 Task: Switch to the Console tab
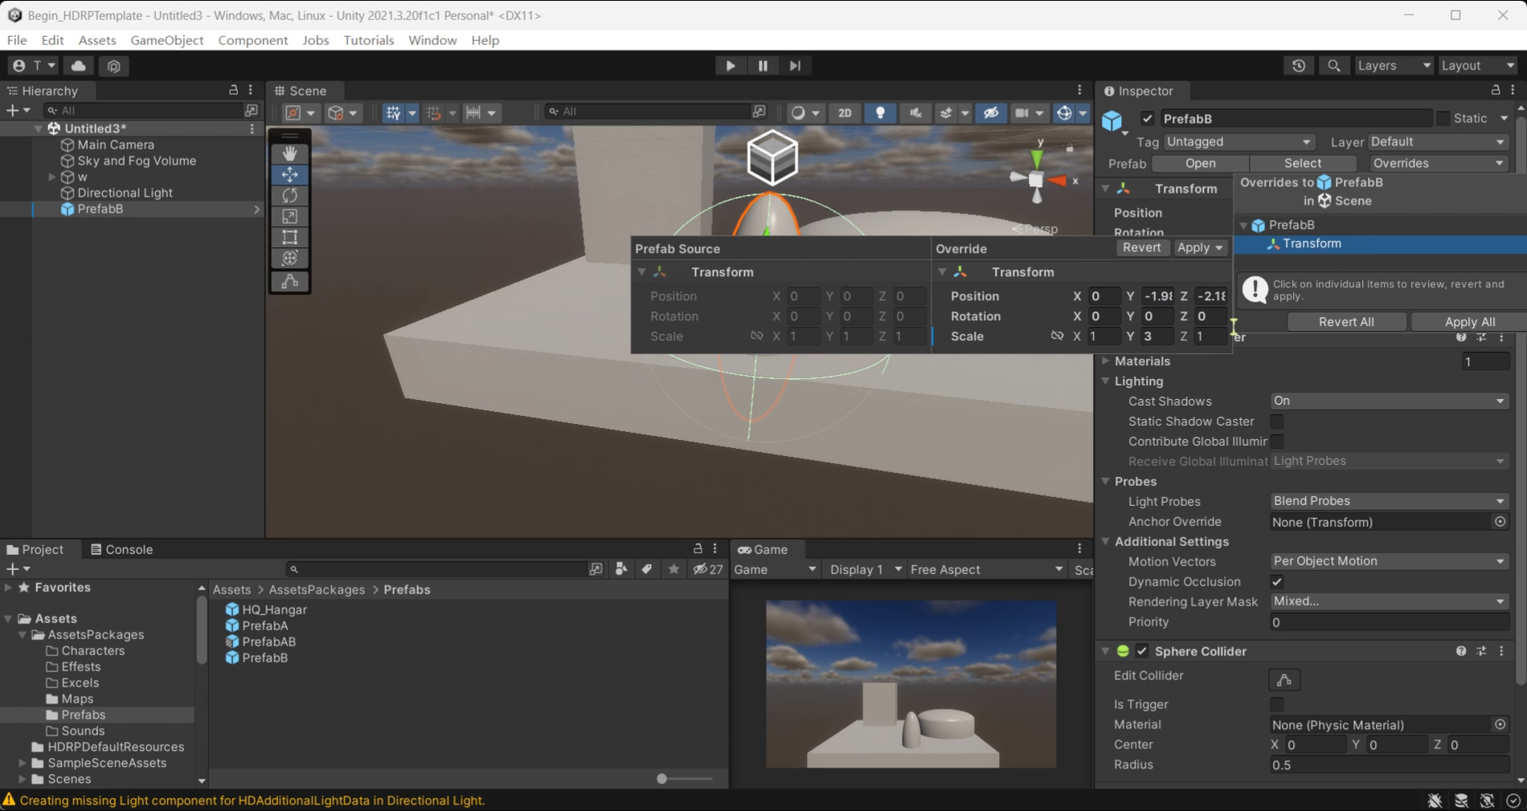(x=121, y=549)
